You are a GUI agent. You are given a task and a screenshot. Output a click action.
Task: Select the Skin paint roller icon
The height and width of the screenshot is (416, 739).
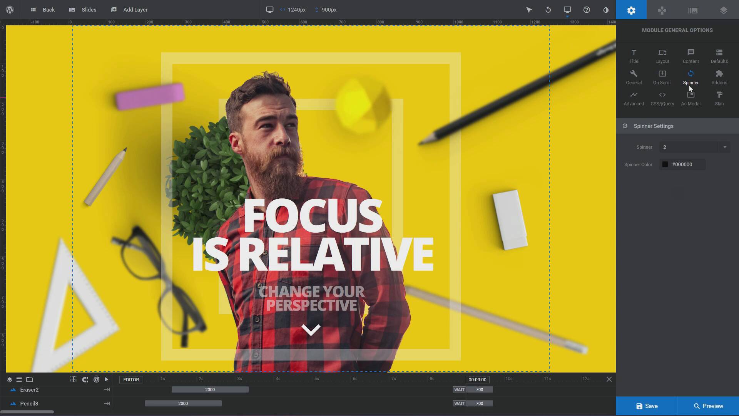(719, 98)
